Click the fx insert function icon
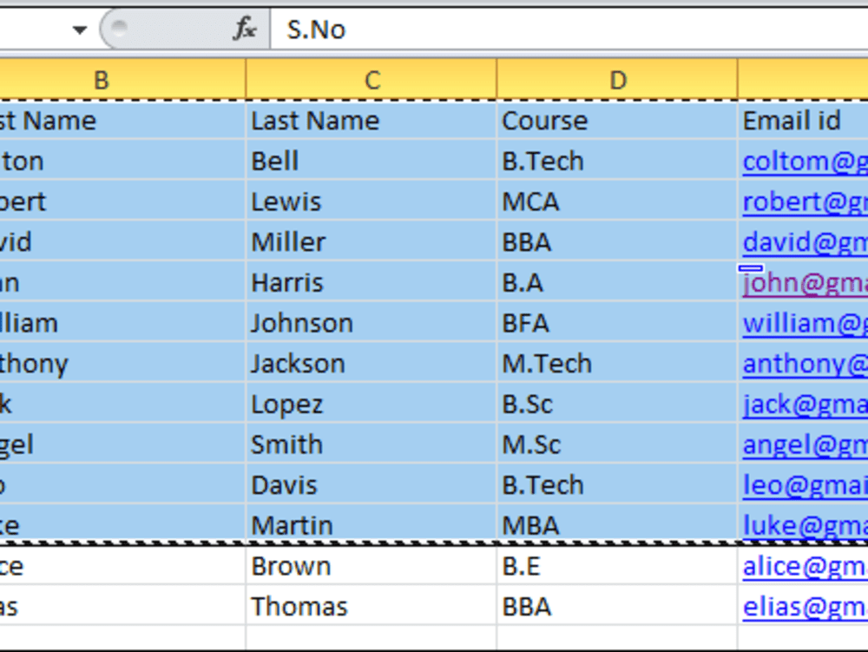The image size is (868, 652). point(245,29)
